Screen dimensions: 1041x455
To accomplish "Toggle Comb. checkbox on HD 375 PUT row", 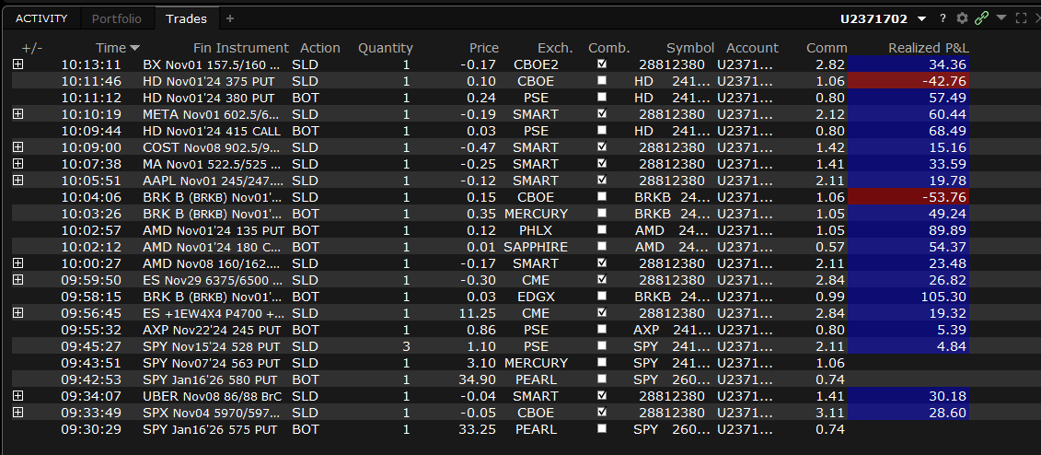I will coord(602,80).
